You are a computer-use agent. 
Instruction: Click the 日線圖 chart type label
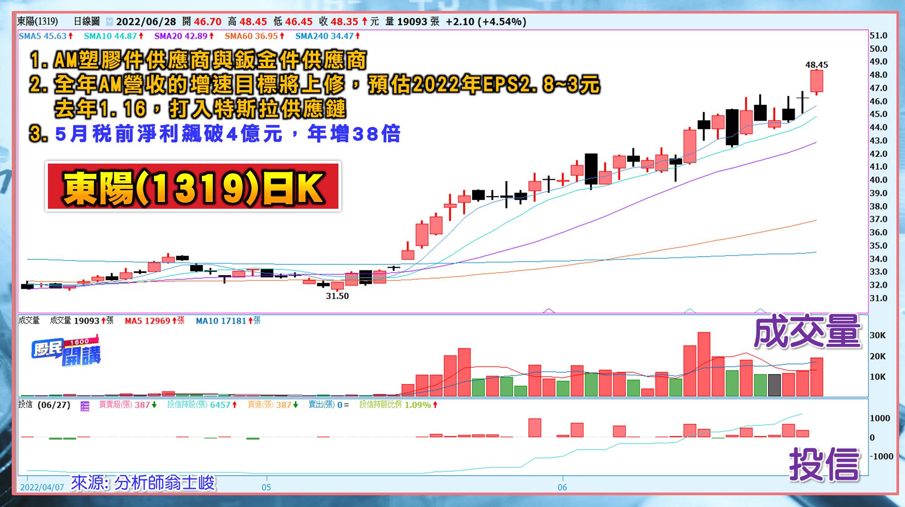coord(86,21)
